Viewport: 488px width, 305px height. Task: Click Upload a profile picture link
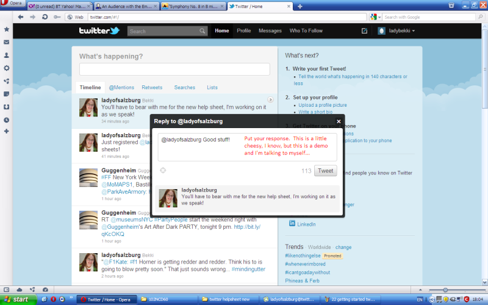click(323, 105)
